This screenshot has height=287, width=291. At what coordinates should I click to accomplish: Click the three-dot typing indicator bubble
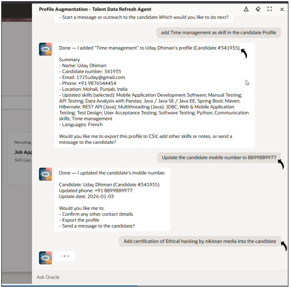[x=65, y=256]
